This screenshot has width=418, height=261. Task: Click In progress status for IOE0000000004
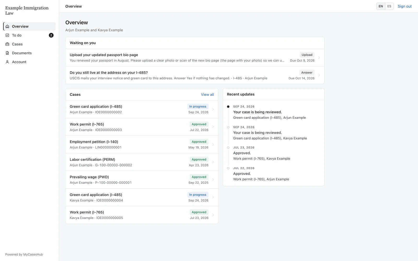click(198, 195)
